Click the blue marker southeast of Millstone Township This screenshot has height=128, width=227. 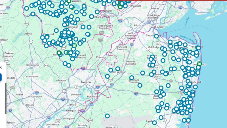(x=140, y=85)
